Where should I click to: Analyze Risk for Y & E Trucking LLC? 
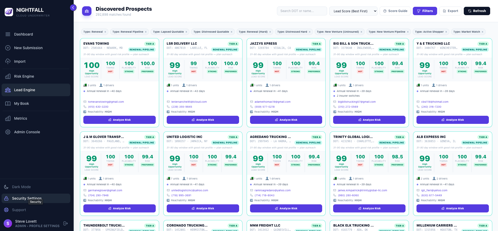click(x=453, y=120)
